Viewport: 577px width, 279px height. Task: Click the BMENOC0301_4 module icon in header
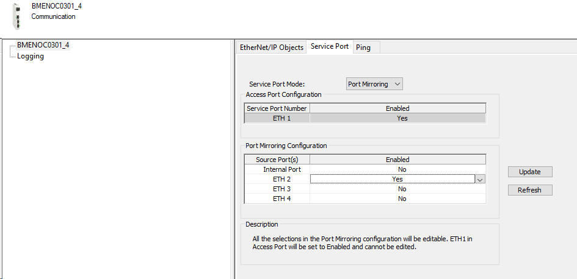tap(16, 16)
